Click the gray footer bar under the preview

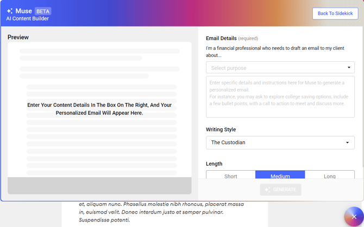pos(99,185)
